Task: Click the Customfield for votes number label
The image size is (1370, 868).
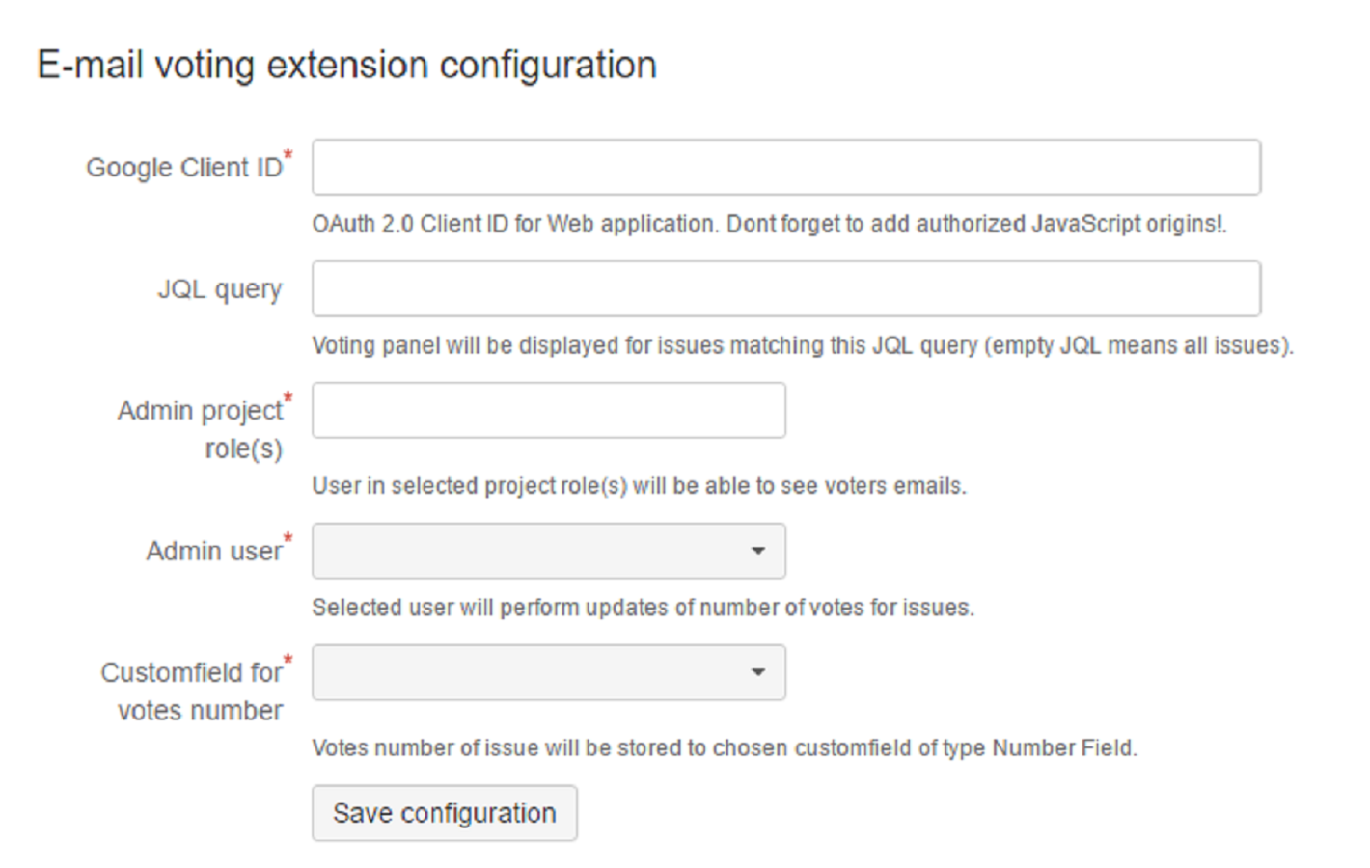Action: [191, 692]
